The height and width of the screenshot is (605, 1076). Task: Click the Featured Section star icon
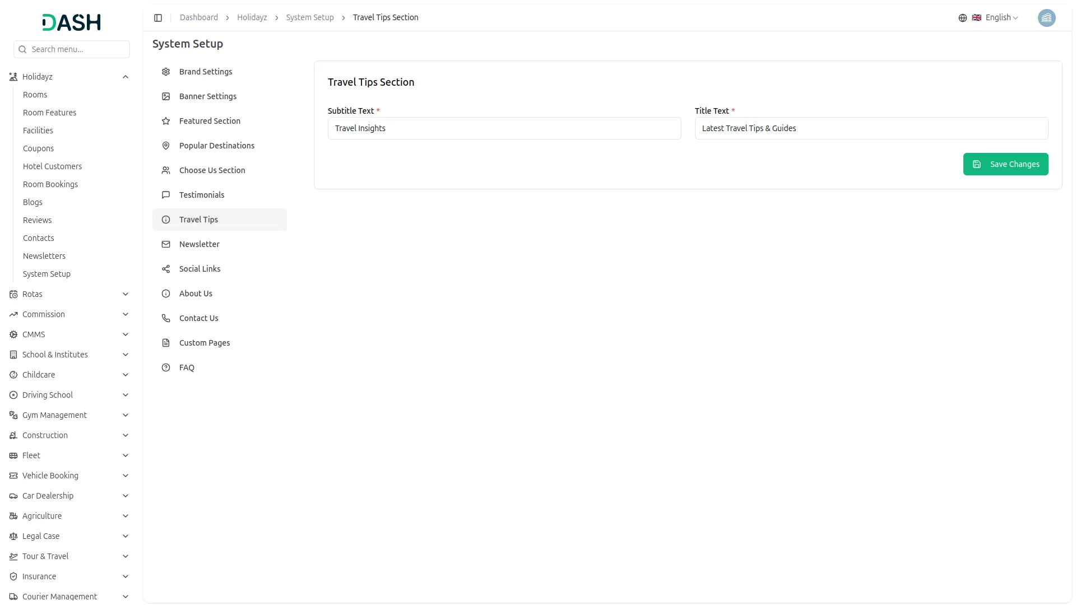click(166, 121)
